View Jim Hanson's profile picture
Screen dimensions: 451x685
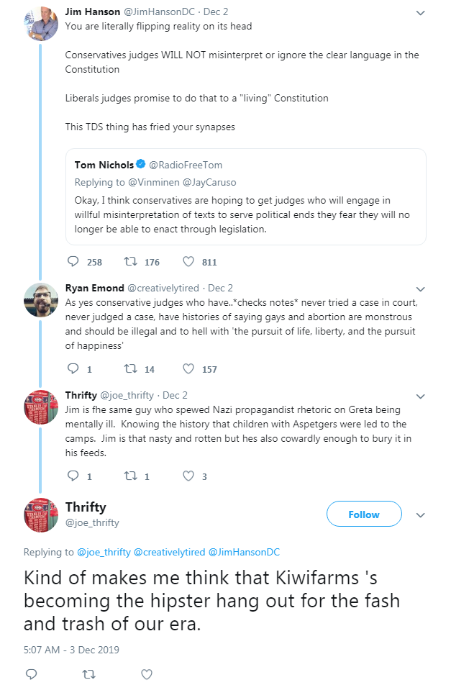(x=40, y=24)
